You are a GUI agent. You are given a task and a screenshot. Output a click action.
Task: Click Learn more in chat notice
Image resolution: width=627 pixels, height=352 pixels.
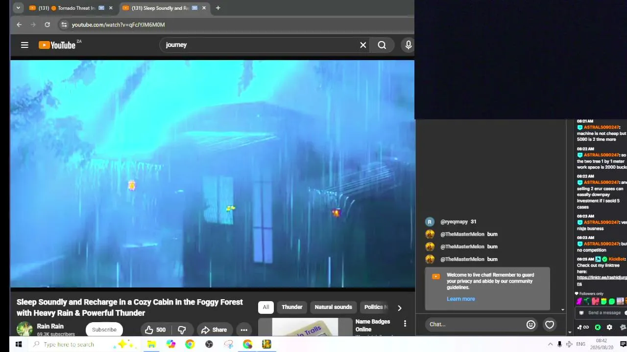pos(460,299)
